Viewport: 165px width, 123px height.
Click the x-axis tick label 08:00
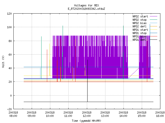point(13,116)
